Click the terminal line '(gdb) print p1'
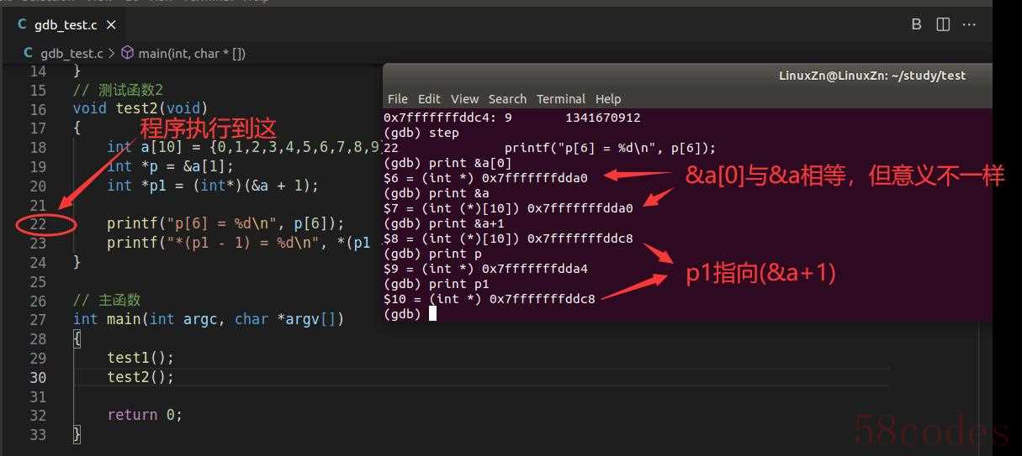The height and width of the screenshot is (456, 1022). (436, 284)
